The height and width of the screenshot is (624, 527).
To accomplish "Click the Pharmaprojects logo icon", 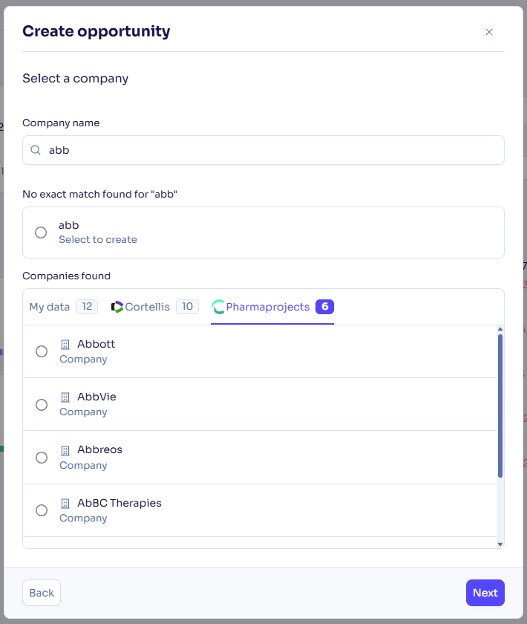I will pyautogui.click(x=218, y=307).
